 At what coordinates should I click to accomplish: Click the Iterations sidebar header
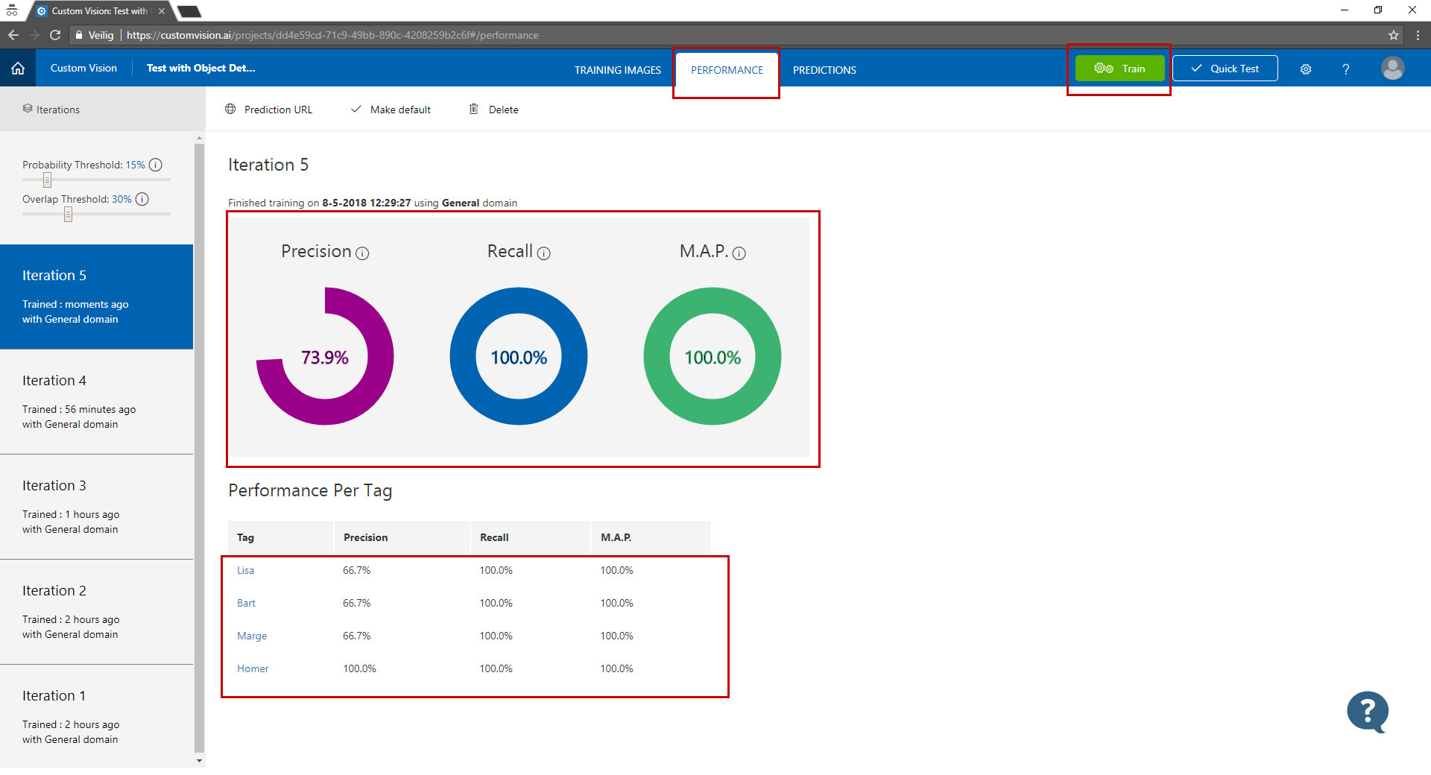click(102, 109)
